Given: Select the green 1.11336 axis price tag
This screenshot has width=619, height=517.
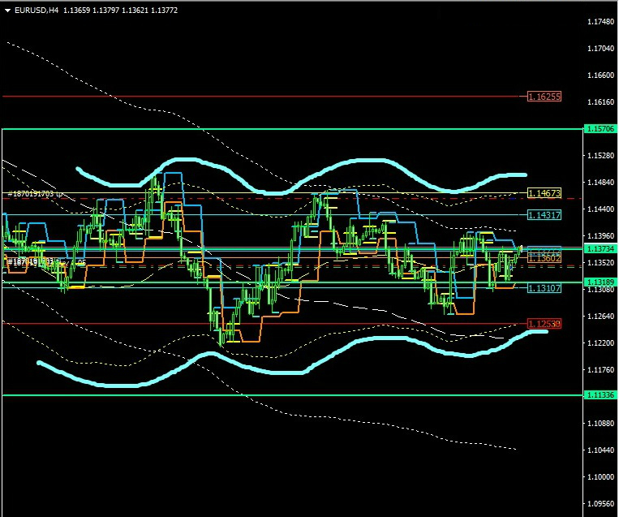Looking at the screenshot, I should click(600, 395).
